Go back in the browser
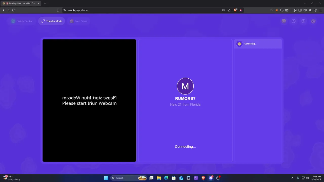The height and width of the screenshot is (182, 324). pos(4,10)
